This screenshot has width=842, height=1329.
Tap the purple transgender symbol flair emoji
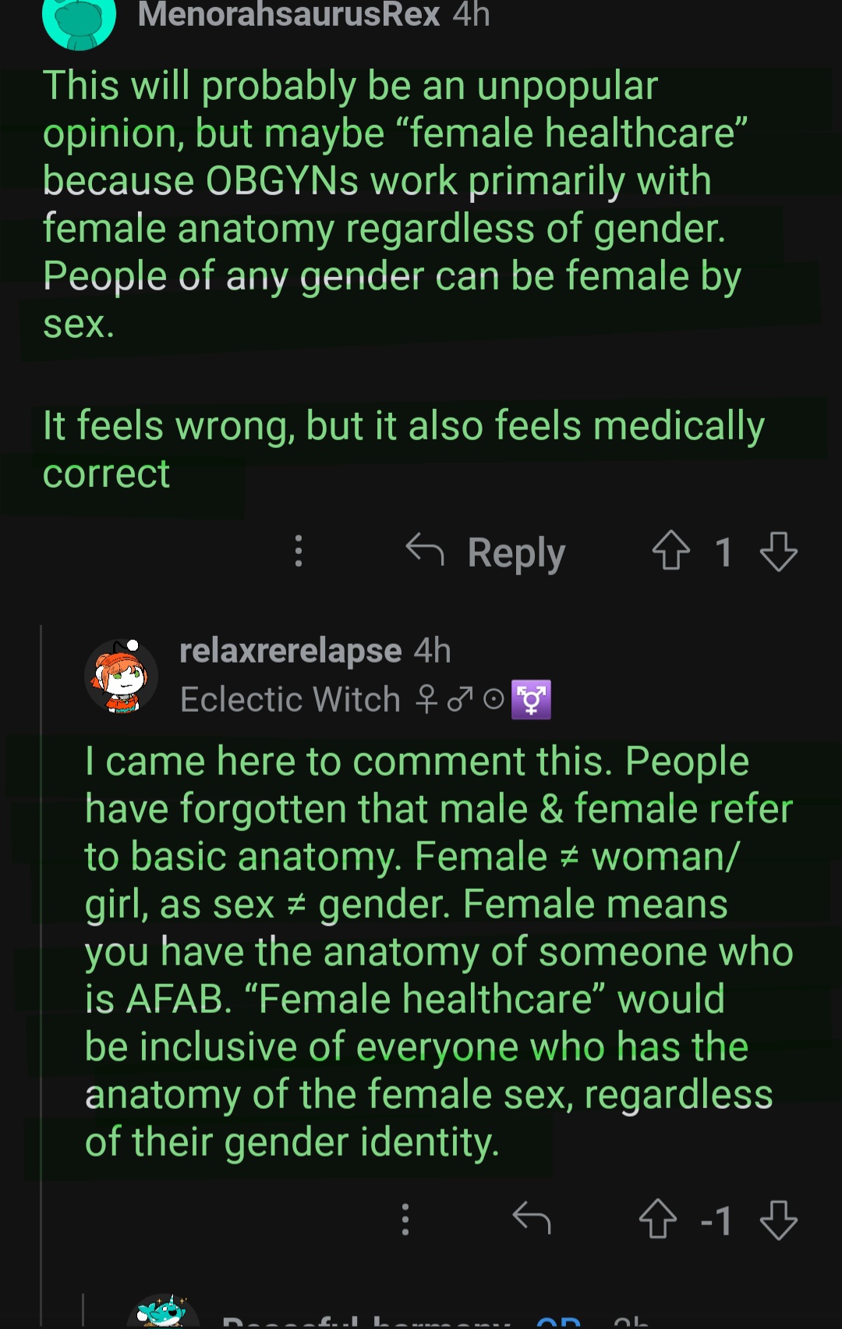tap(531, 699)
